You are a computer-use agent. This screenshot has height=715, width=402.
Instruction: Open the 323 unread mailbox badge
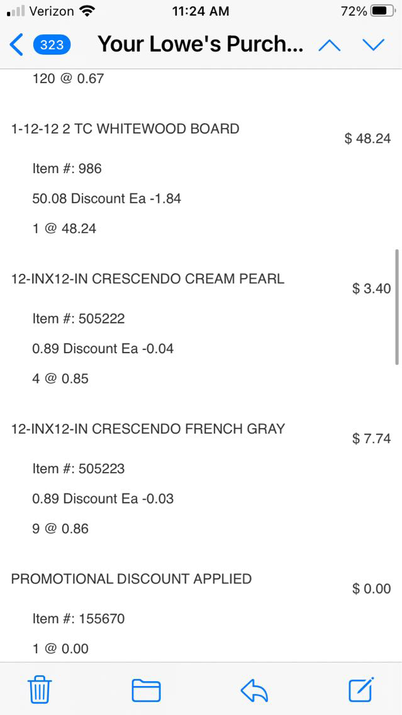coord(52,45)
